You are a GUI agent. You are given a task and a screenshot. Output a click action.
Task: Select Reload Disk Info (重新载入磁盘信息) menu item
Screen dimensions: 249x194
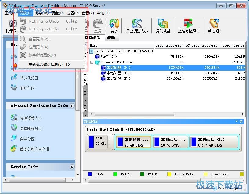[52, 64]
